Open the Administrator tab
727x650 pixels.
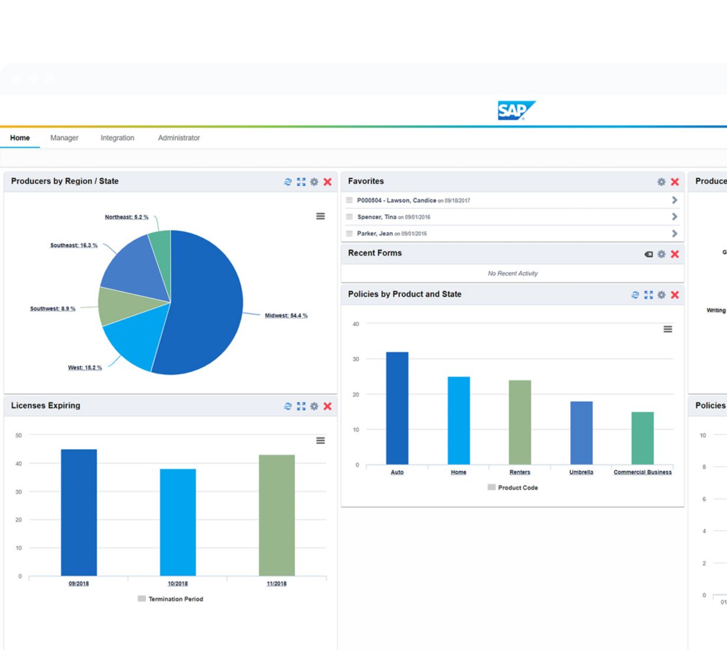[x=178, y=138]
